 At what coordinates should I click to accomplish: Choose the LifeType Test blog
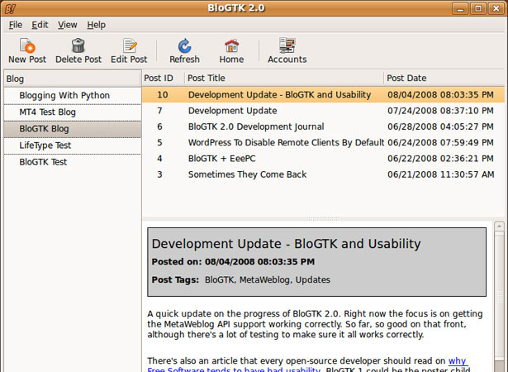click(73, 145)
